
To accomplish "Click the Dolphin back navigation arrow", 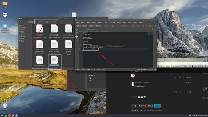I will coord(20,22).
